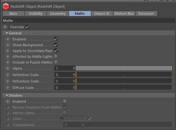176x130 pixels.
Task: Click the Reflection Scale slider bar
Action: click(x=124, y=74)
